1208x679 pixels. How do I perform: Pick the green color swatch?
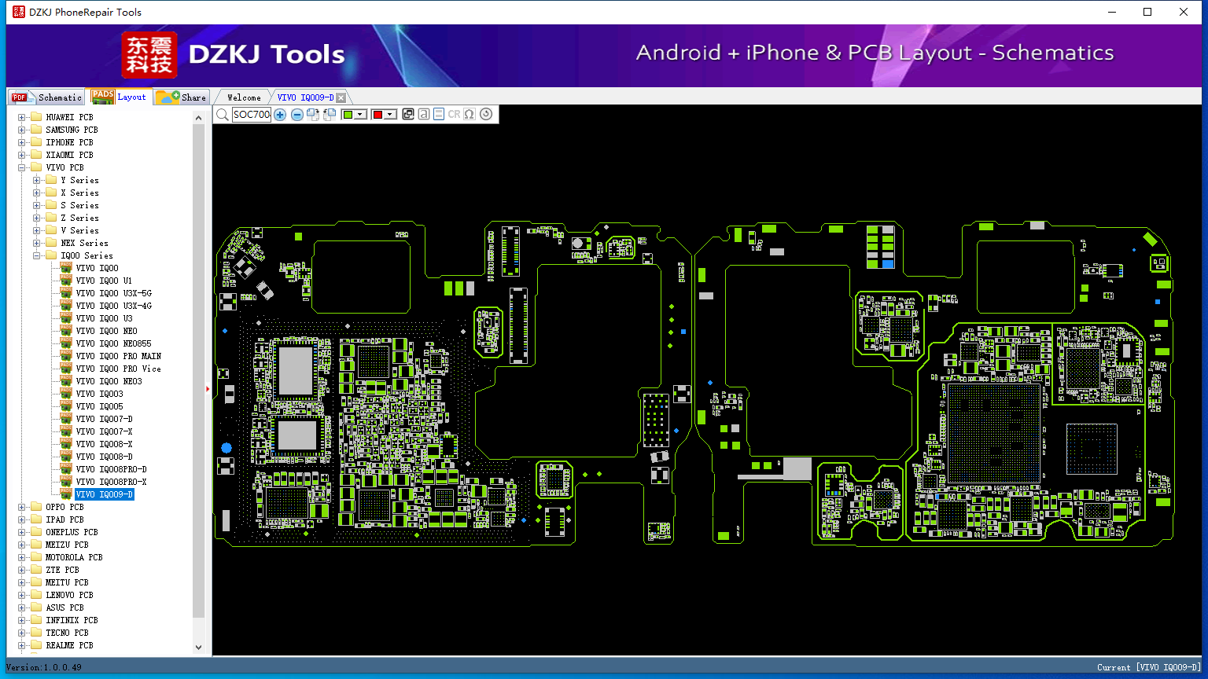(348, 115)
